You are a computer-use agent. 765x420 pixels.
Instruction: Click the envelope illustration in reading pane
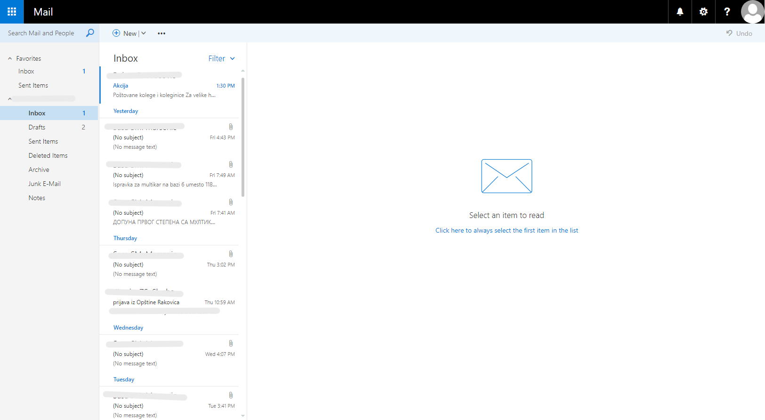pos(507,176)
